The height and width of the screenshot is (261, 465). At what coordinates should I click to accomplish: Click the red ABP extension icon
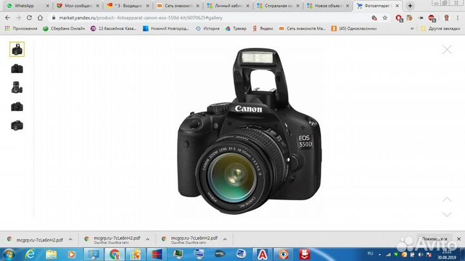(x=432, y=18)
